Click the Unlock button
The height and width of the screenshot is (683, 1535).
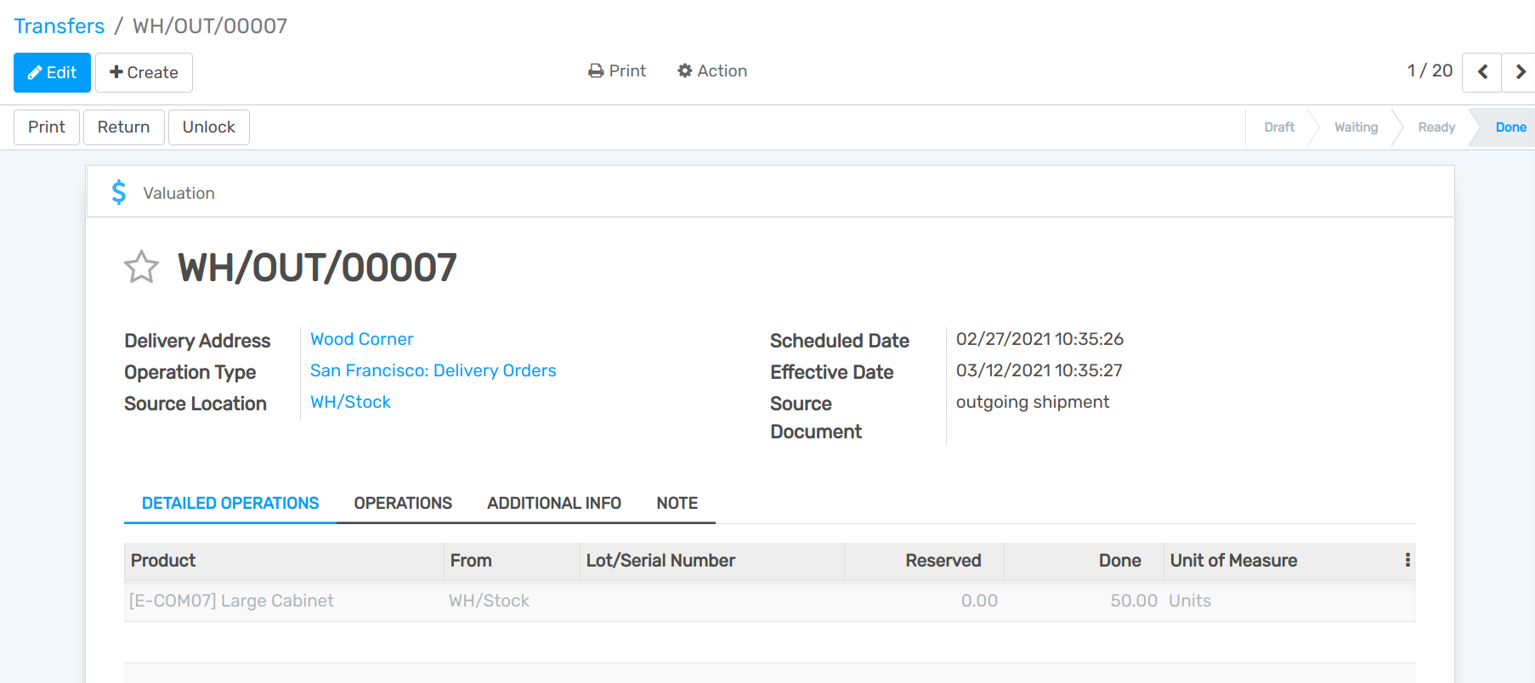[208, 127]
